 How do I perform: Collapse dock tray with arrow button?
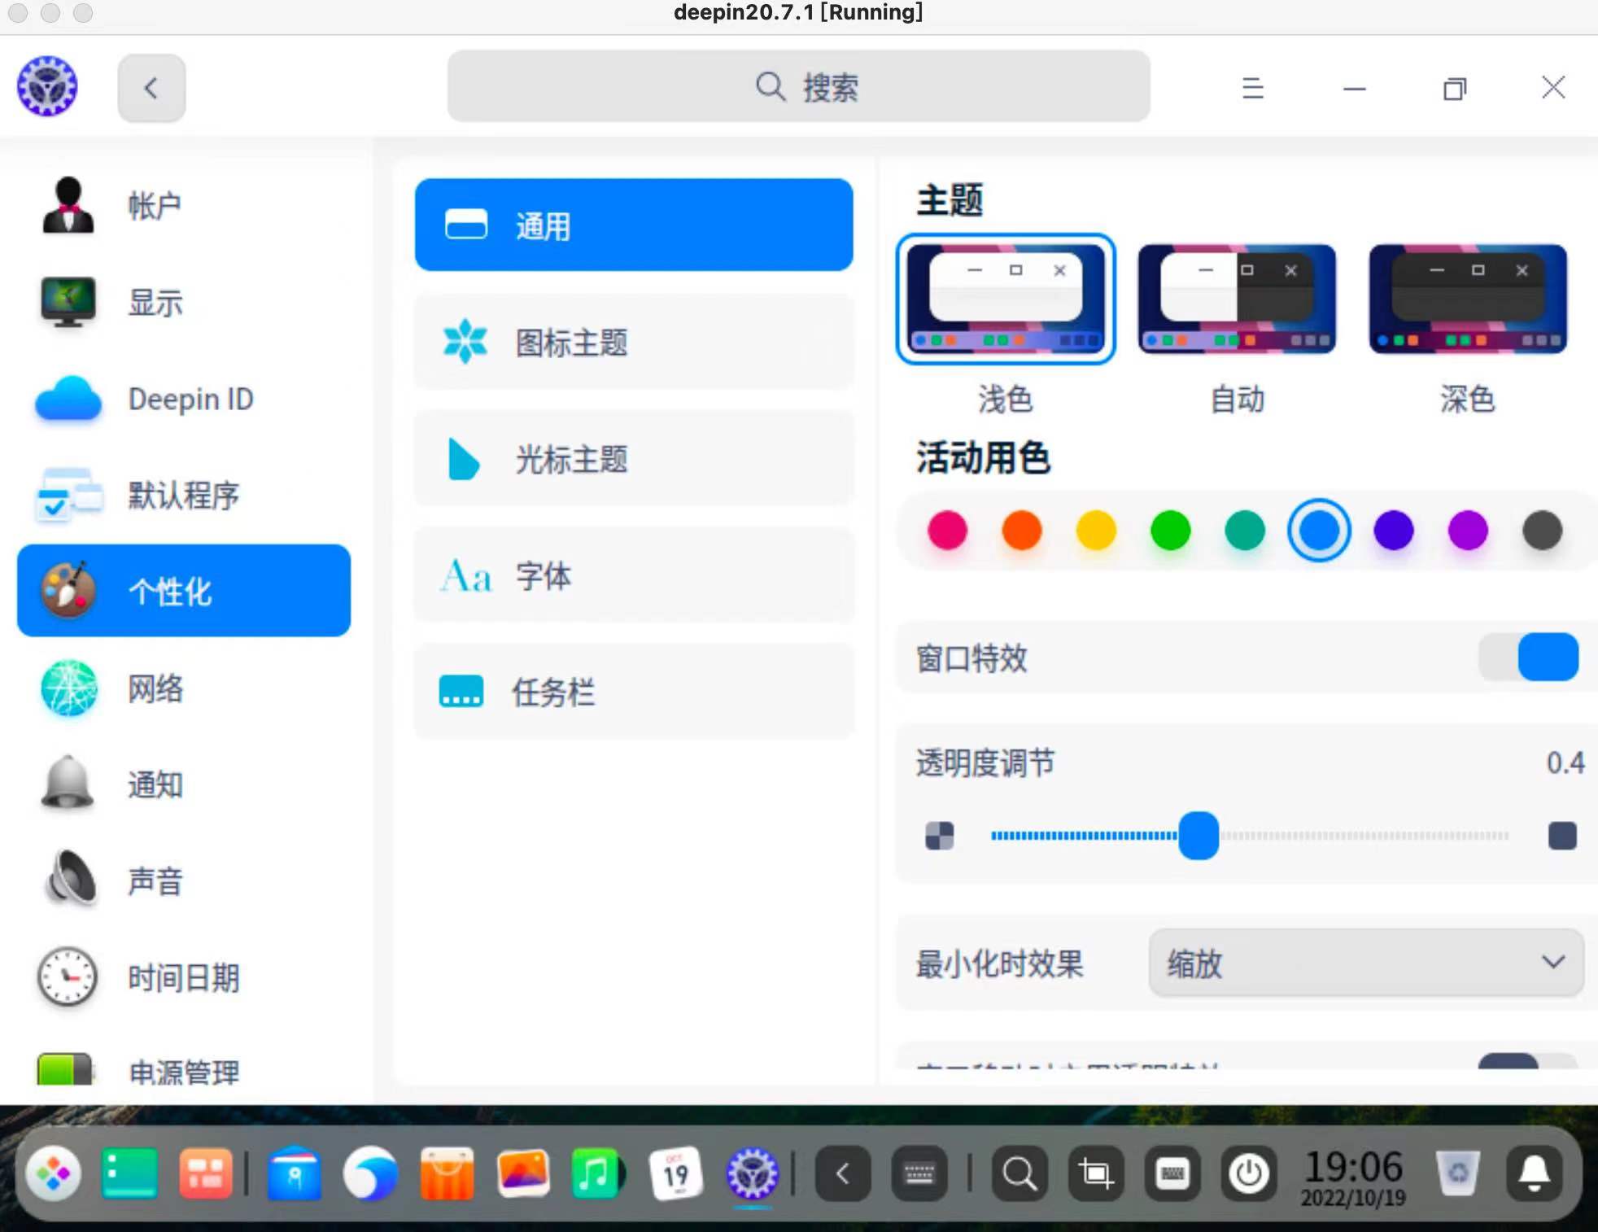843,1173
